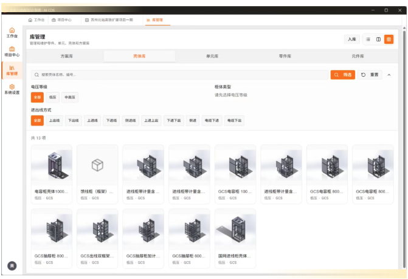Click the 国网进线柜壳体... title text
The image size is (408, 279).
click(235, 256)
